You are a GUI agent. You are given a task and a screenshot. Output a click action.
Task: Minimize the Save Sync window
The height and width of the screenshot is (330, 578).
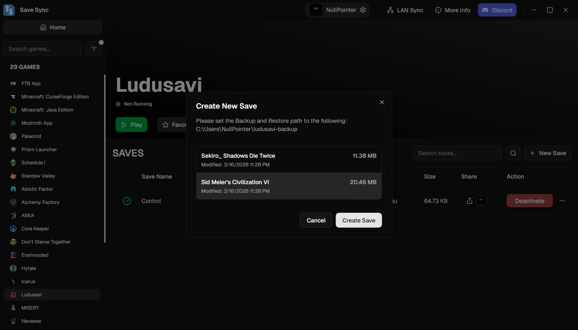click(x=534, y=10)
